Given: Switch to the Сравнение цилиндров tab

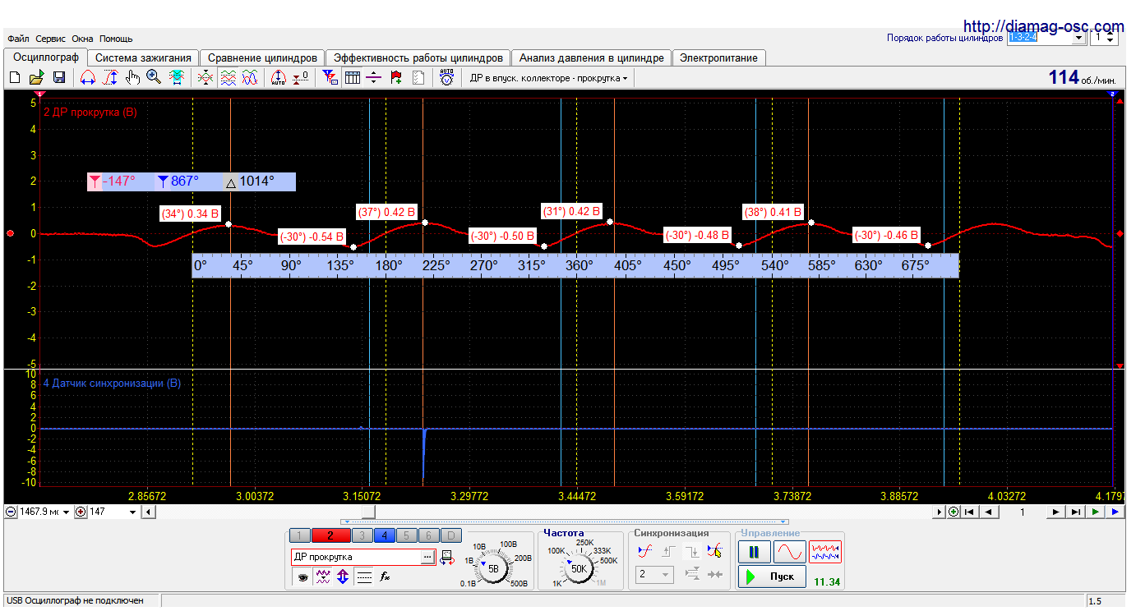Looking at the screenshot, I should click(262, 58).
